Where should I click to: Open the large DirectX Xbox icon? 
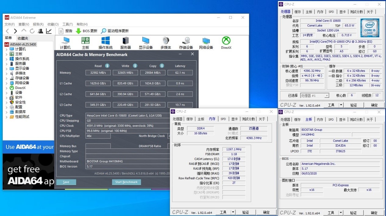pyautogui.click(x=226, y=43)
